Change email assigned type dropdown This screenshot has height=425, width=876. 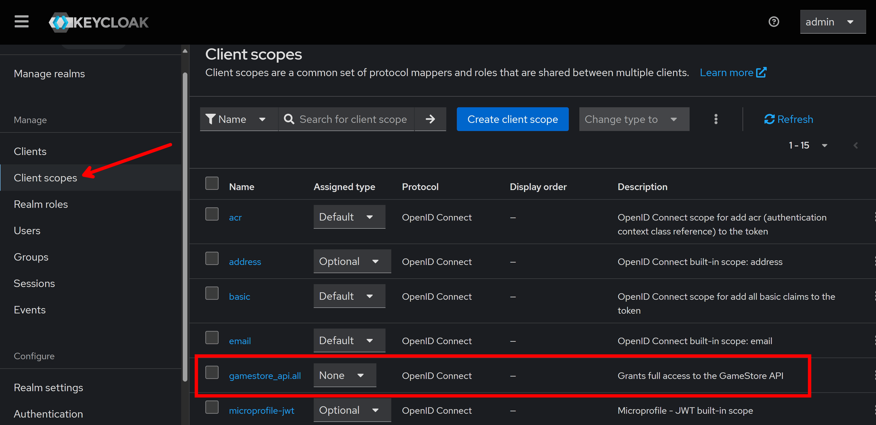point(349,340)
